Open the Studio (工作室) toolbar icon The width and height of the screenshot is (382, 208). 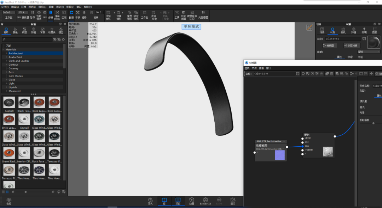click(144, 14)
